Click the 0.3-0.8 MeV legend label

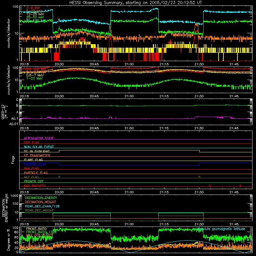click(36, 72)
